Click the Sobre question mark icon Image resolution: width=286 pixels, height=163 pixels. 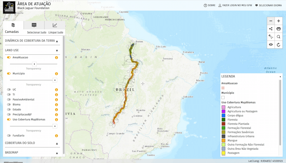[x=205, y=5]
